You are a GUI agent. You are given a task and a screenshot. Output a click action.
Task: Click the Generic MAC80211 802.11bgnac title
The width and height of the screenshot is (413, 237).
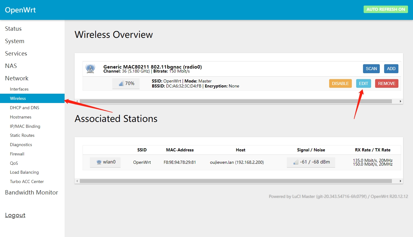152,67
